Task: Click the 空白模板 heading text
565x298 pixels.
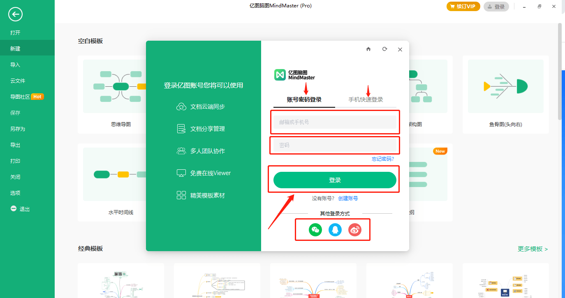Action: click(90, 41)
